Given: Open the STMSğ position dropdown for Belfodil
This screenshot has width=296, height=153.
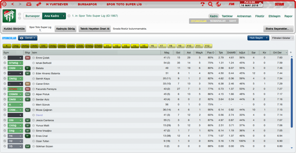Looking at the screenshot, I should (15, 63).
